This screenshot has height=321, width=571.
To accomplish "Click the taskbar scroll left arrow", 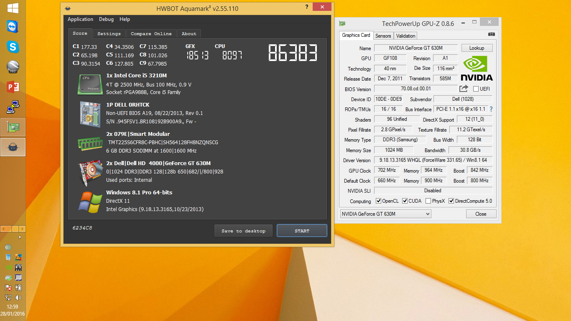I will (4, 229).
